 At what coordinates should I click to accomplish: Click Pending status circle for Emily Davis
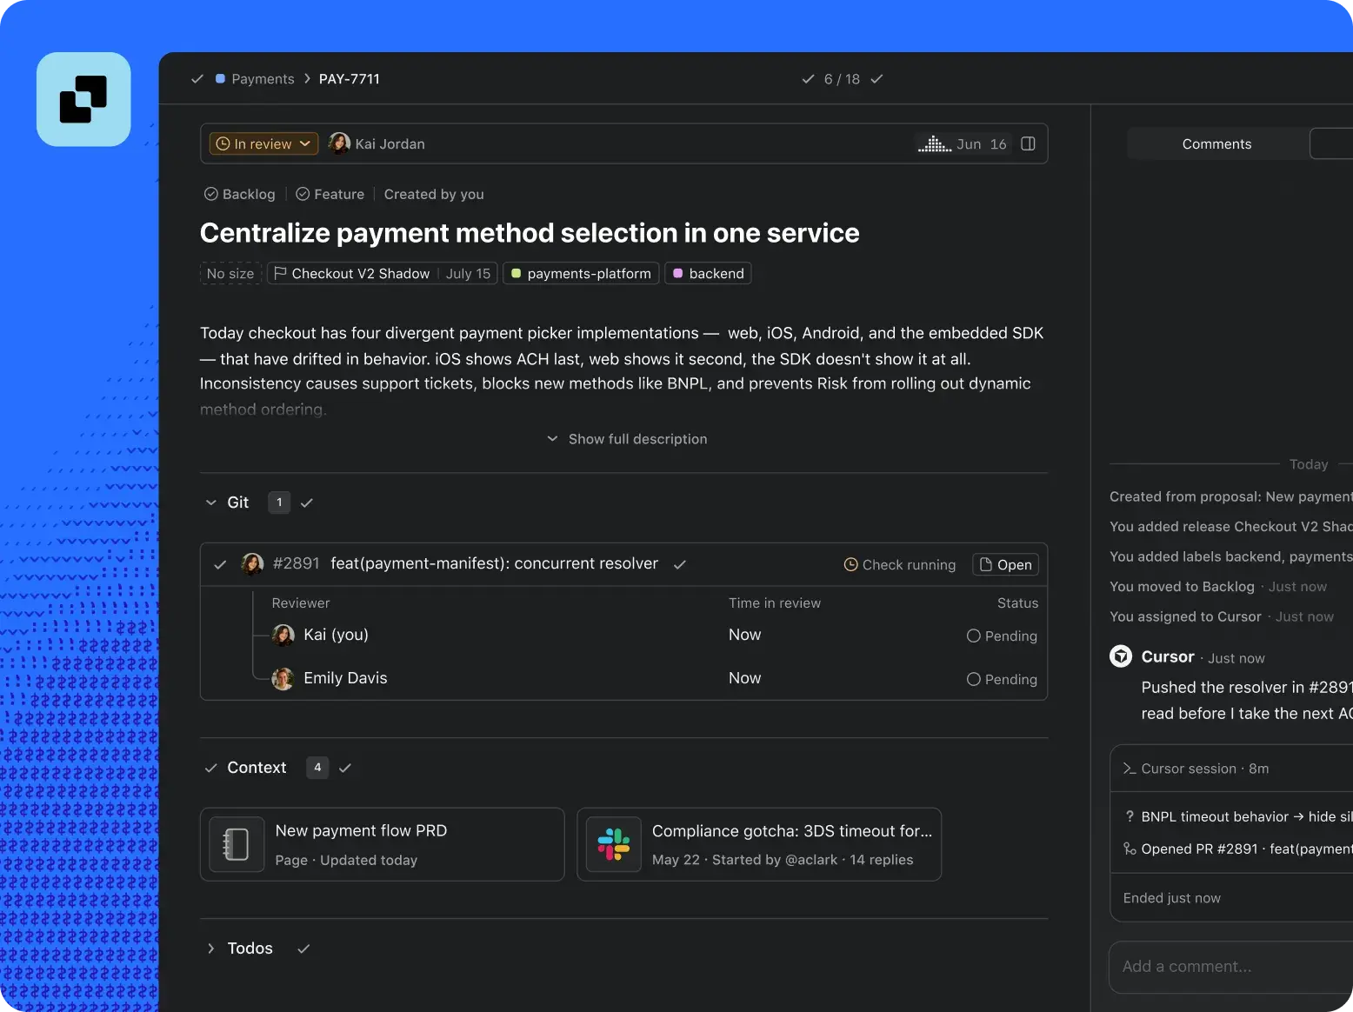[974, 679]
